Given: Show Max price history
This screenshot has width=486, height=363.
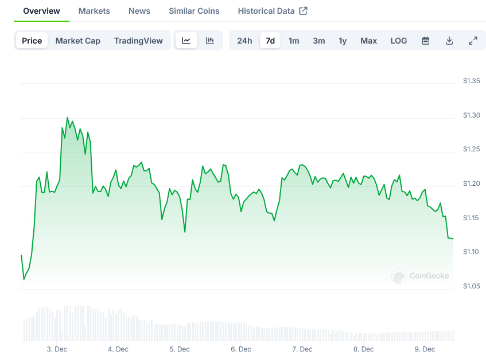Looking at the screenshot, I should tap(369, 41).
